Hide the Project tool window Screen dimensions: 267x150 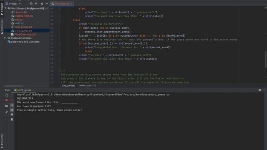[x=47, y=4]
